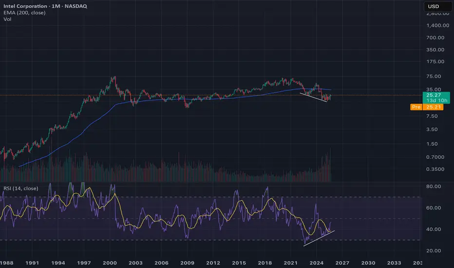Click the 1997 year label on time axis
Viewport: 454px width, 268px height.
click(x=84, y=263)
